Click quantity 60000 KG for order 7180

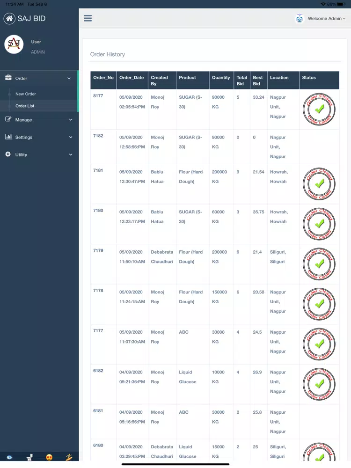(218, 216)
